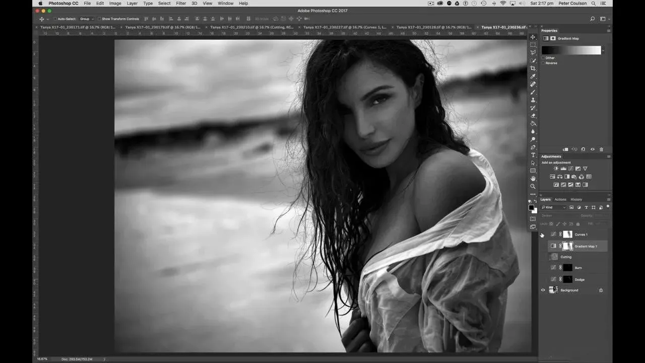This screenshot has height=363, width=645.
Task: Select the Crop tool
Action: coord(533,69)
